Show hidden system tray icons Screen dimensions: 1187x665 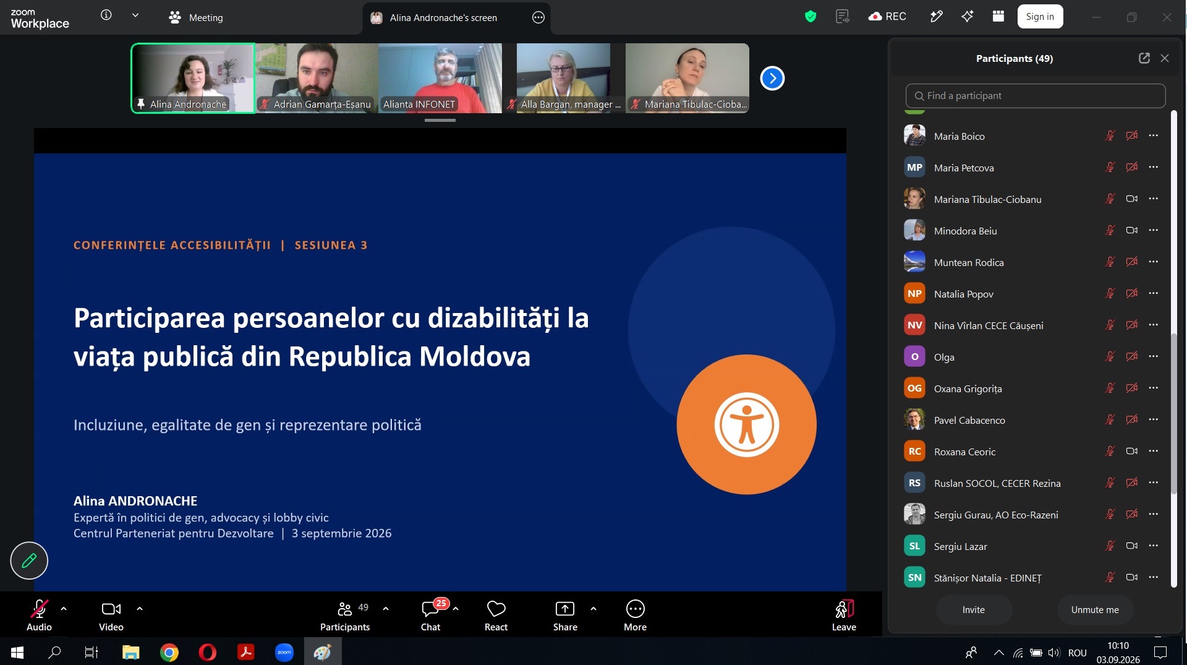tap(998, 653)
